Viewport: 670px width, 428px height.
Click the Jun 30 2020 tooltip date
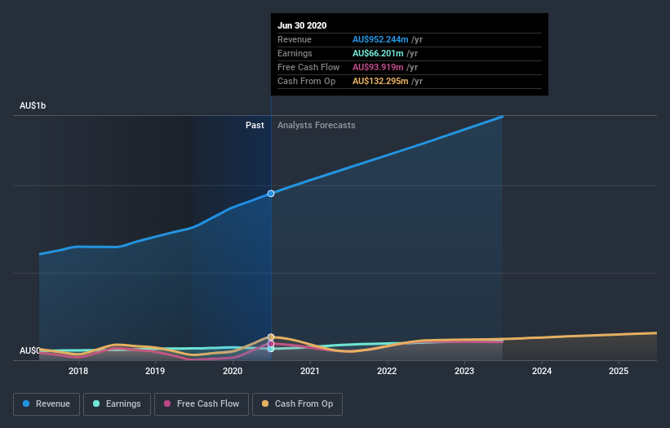click(302, 25)
